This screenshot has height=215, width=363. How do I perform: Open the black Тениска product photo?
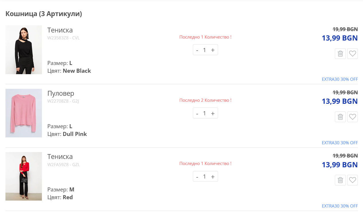(x=24, y=50)
